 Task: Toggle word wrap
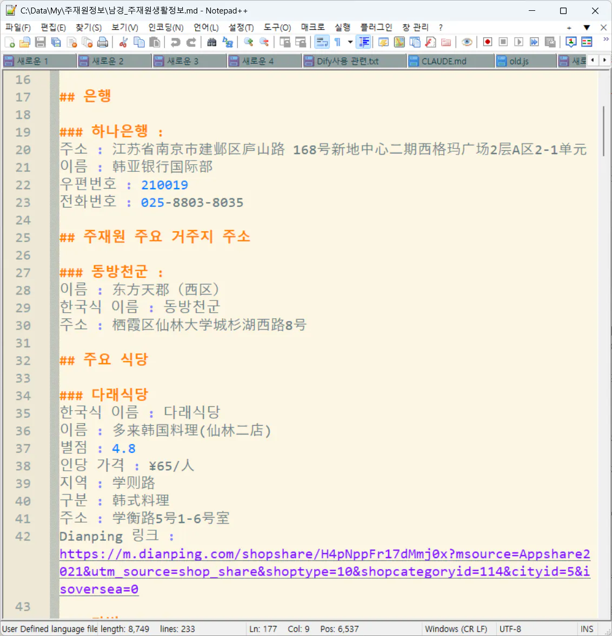[321, 41]
